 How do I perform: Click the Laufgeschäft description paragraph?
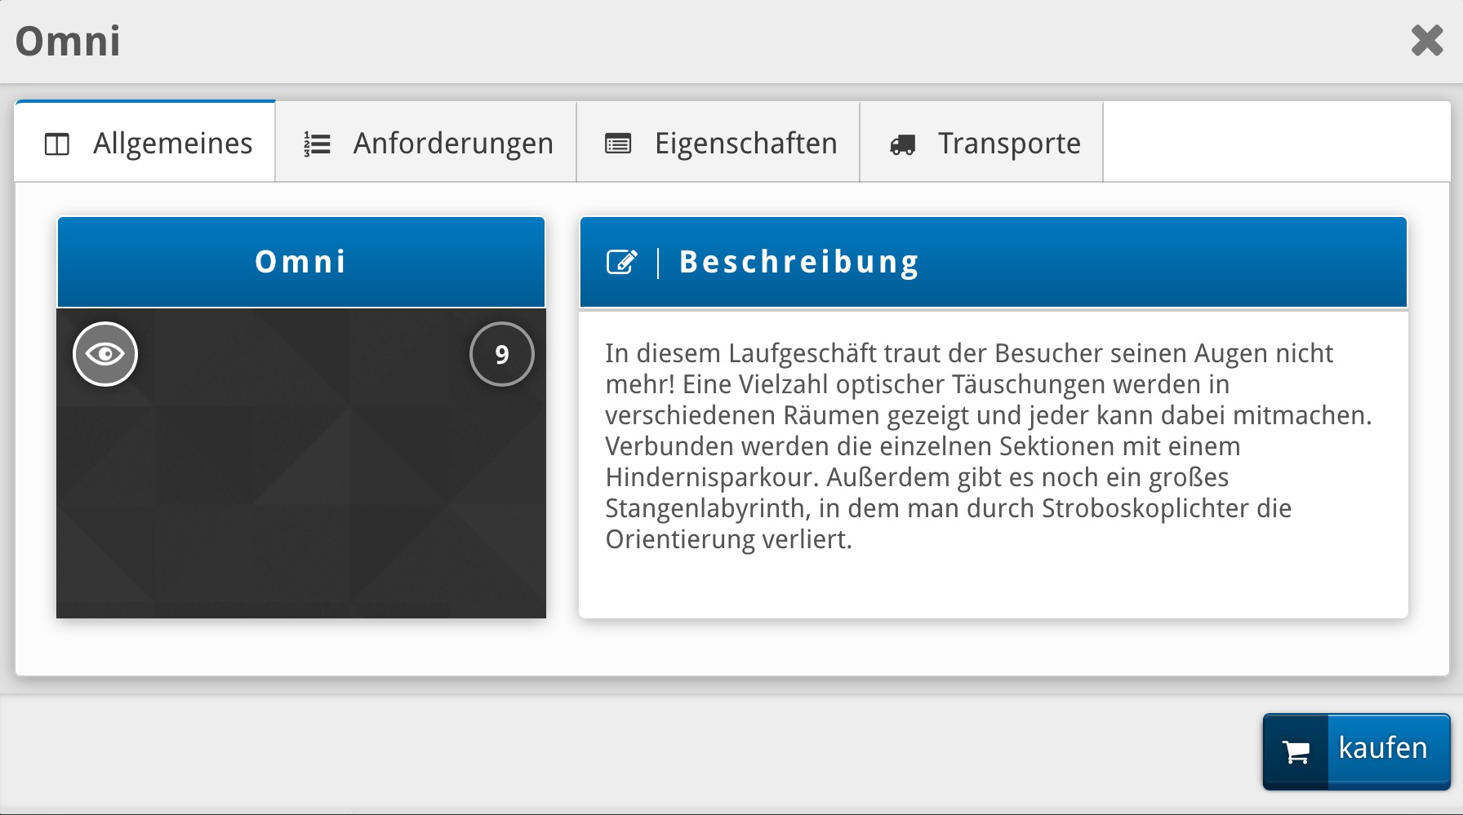(x=988, y=446)
